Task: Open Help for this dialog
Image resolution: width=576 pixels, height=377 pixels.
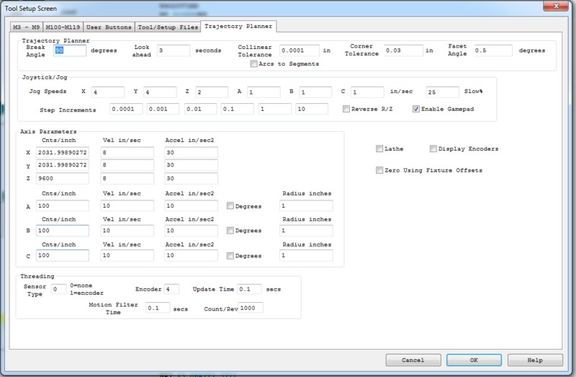Action: 534,359
